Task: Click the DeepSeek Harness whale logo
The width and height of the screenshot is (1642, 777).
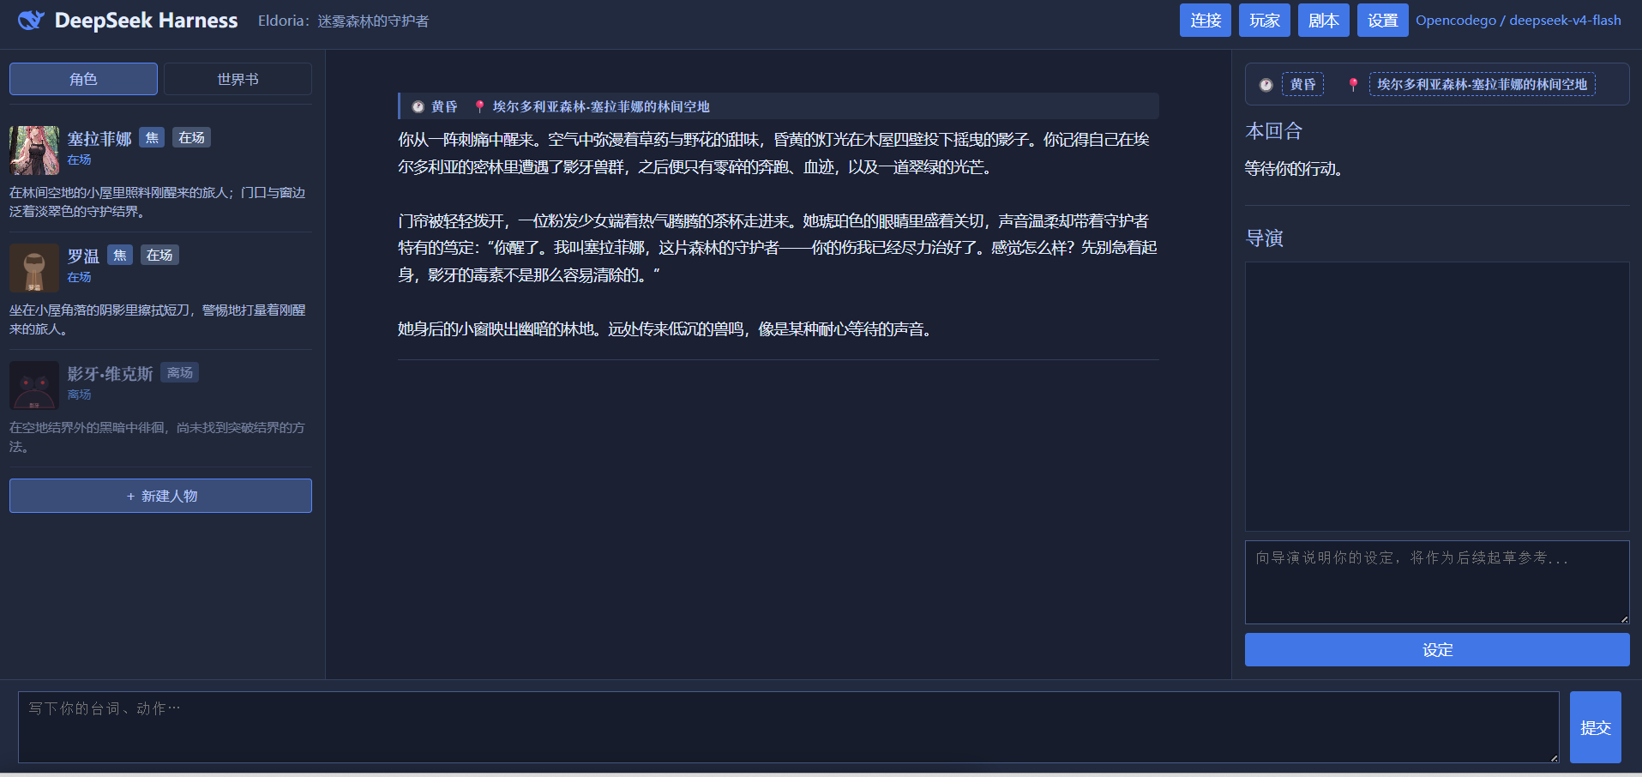Action: 31,21
